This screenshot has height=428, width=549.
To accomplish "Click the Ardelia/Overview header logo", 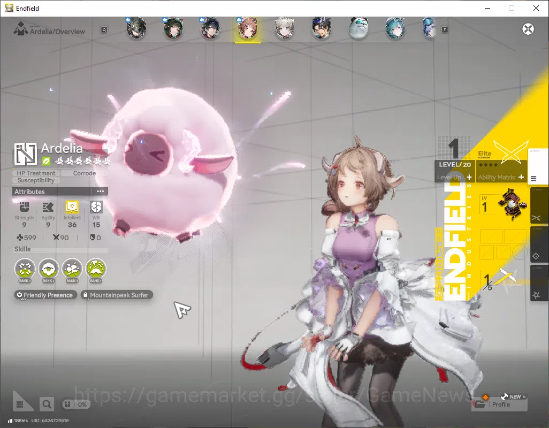I will [20, 29].
